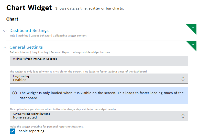The width and height of the screenshot is (199, 137).
Task: Click the personal report notifications hint text
Action: [x=47, y=126]
